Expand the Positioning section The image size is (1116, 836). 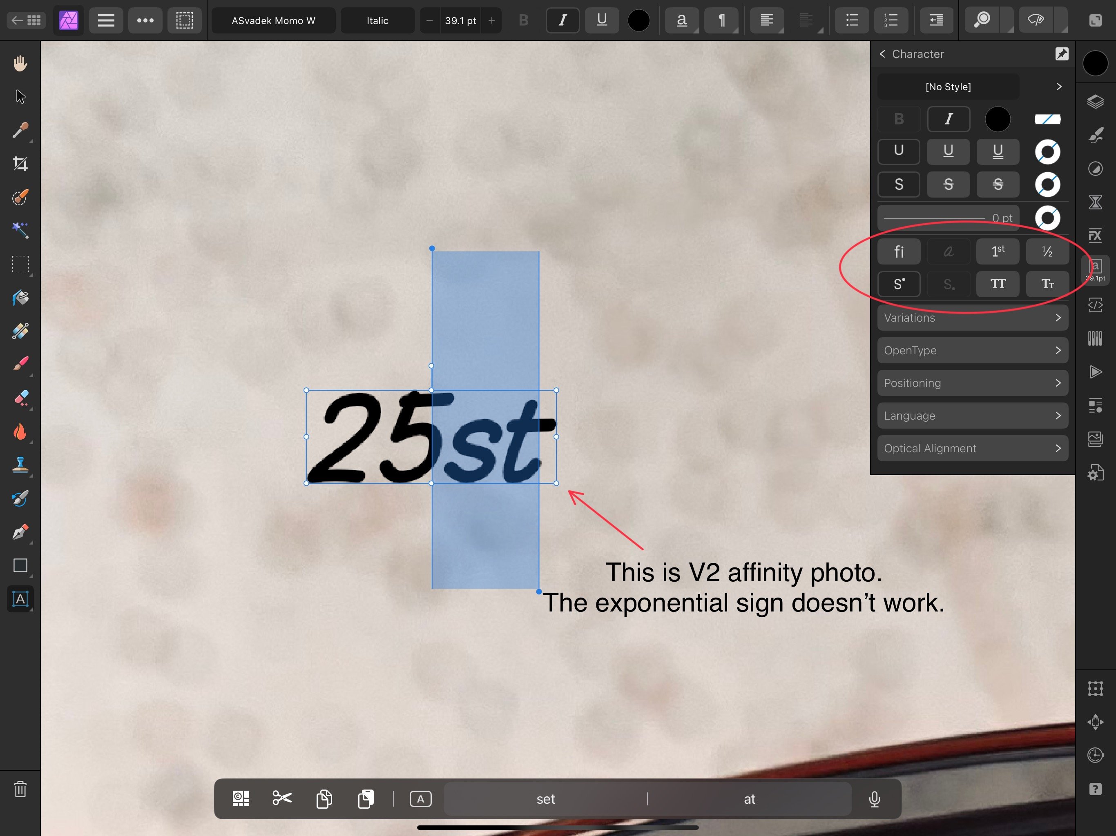click(972, 383)
